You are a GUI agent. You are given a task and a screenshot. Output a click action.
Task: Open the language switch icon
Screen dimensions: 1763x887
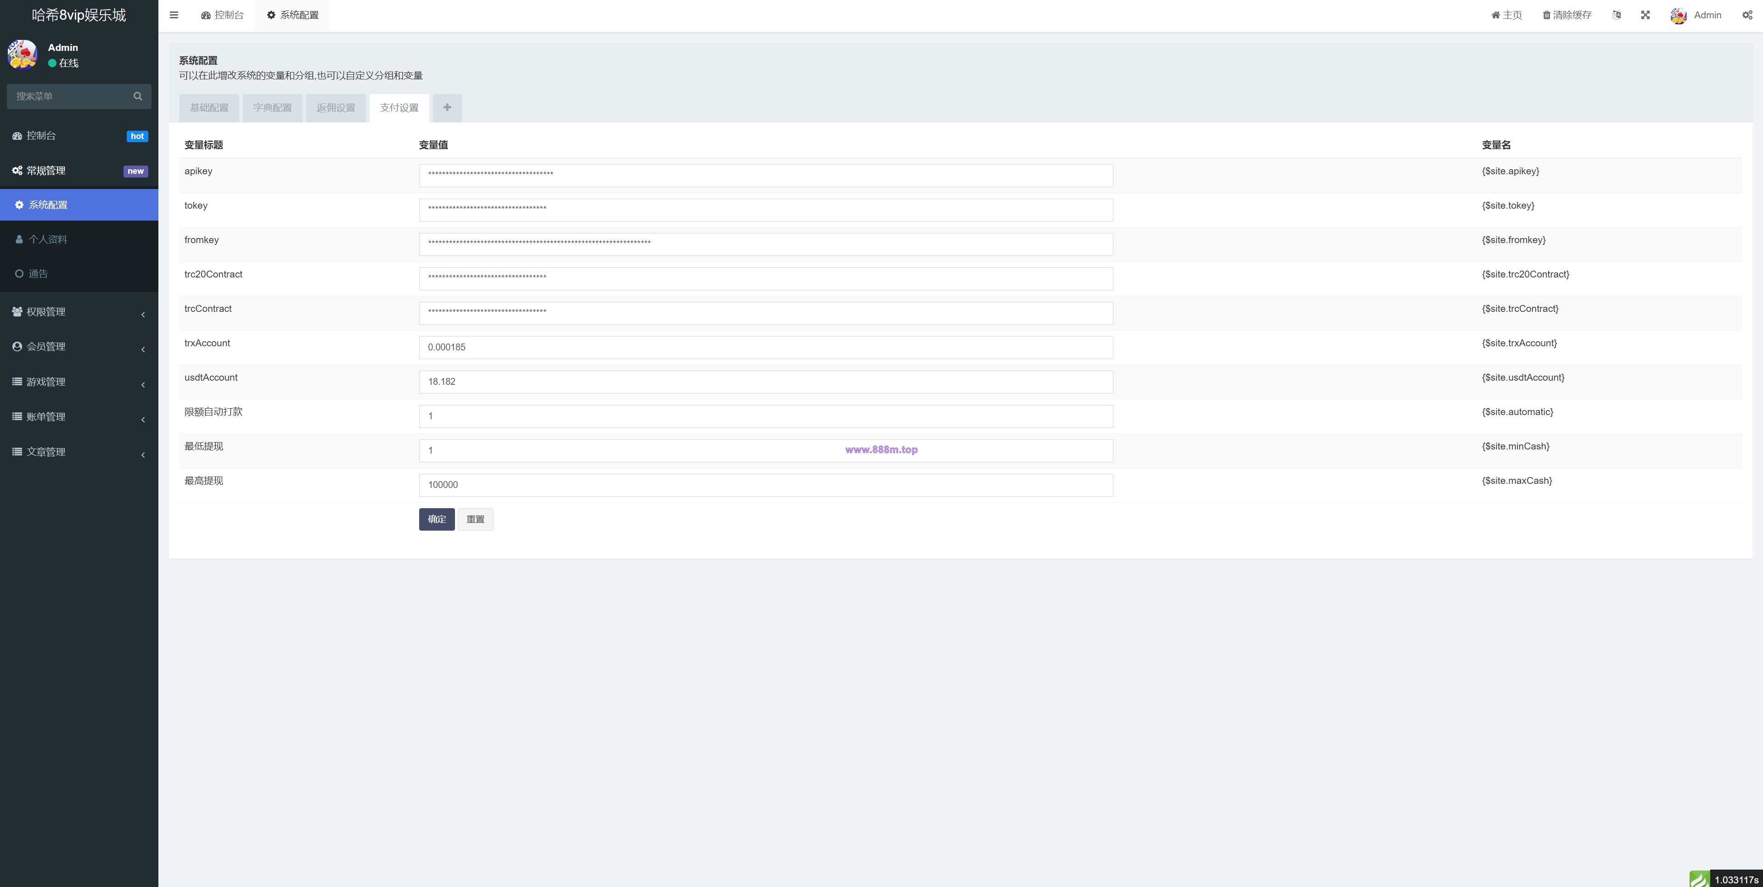pos(1617,15)
